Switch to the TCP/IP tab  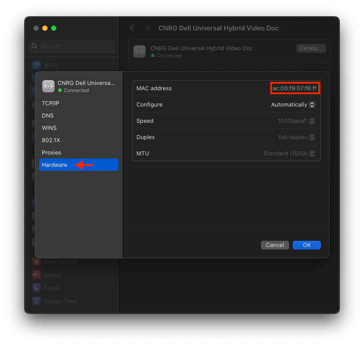(51, 103)
